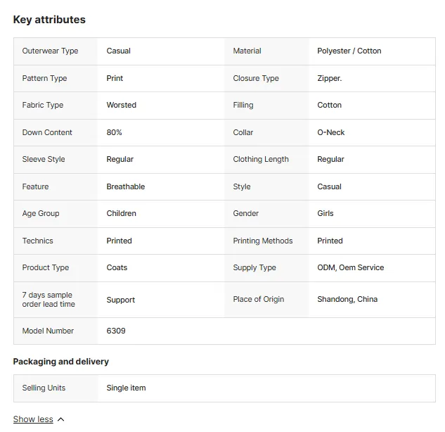
Task: Select the Coats product type value
Action: pyautogui.click(x=117, y=267)
